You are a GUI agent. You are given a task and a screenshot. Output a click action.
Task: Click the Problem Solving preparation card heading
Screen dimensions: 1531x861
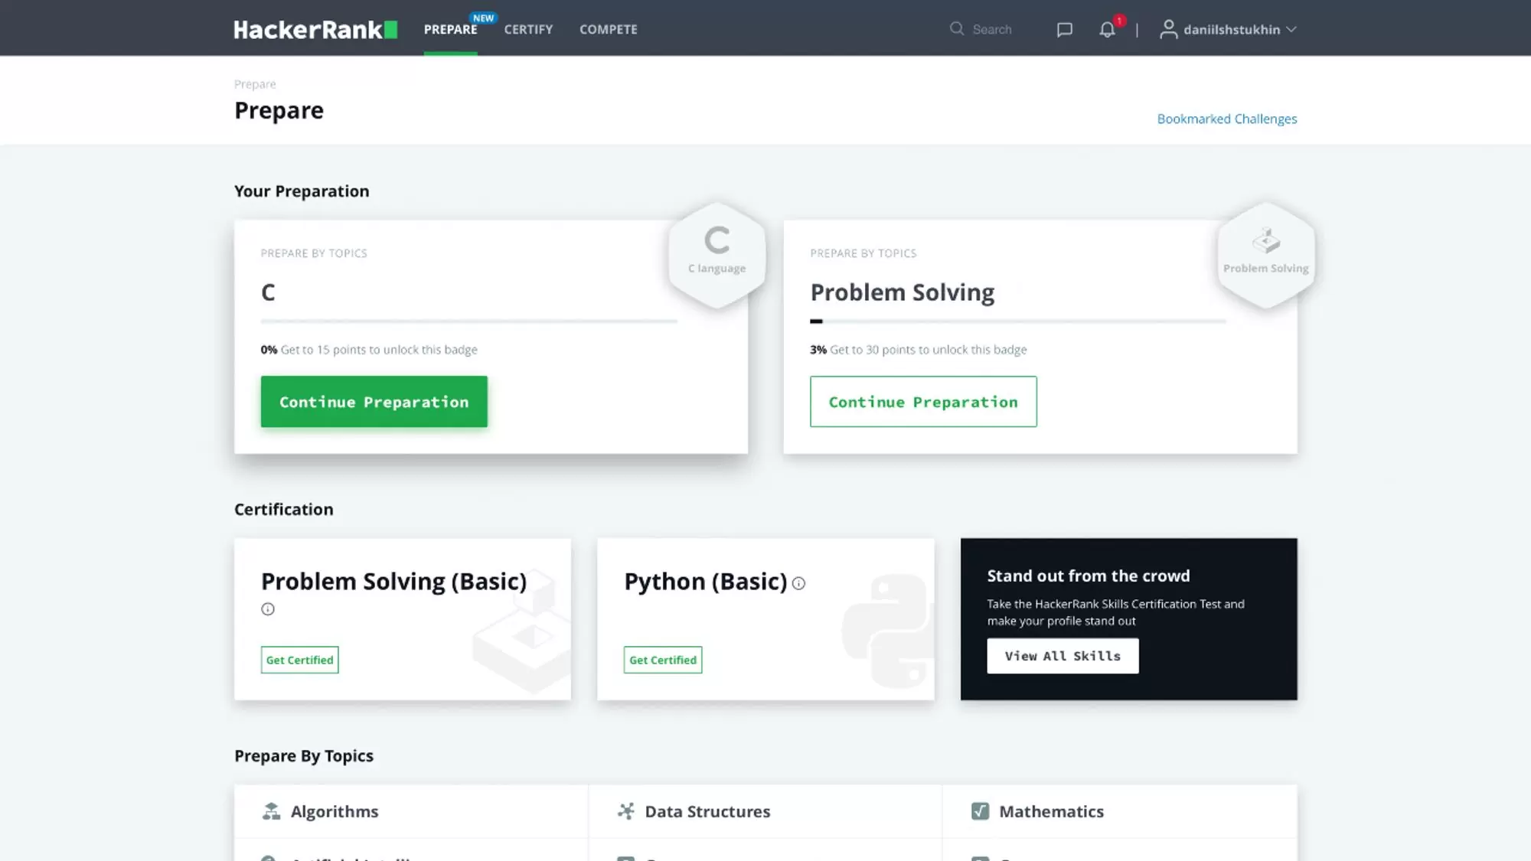click(902, 292)
